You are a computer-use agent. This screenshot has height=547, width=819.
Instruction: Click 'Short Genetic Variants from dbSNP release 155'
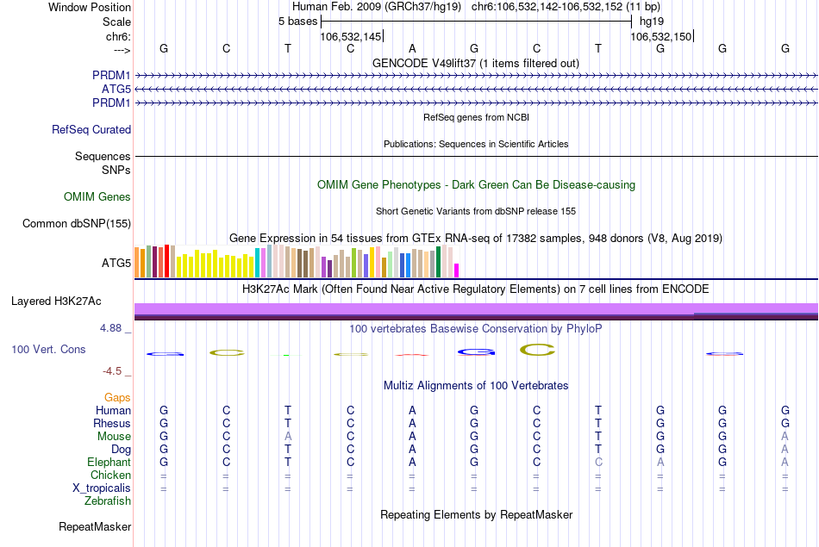[476, 211]
